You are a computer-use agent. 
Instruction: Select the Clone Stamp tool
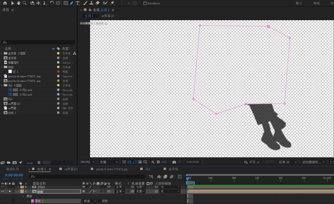click(91, 3)
